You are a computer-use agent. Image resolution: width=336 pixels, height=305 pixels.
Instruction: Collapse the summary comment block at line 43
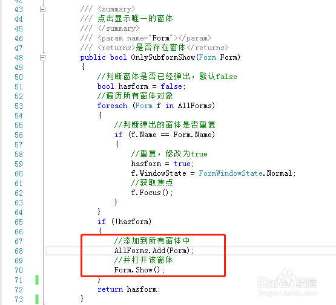coord(42,9)
